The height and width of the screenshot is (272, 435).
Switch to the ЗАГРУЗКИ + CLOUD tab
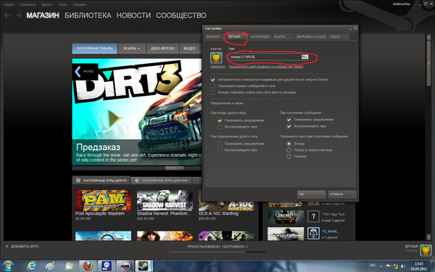311,37
